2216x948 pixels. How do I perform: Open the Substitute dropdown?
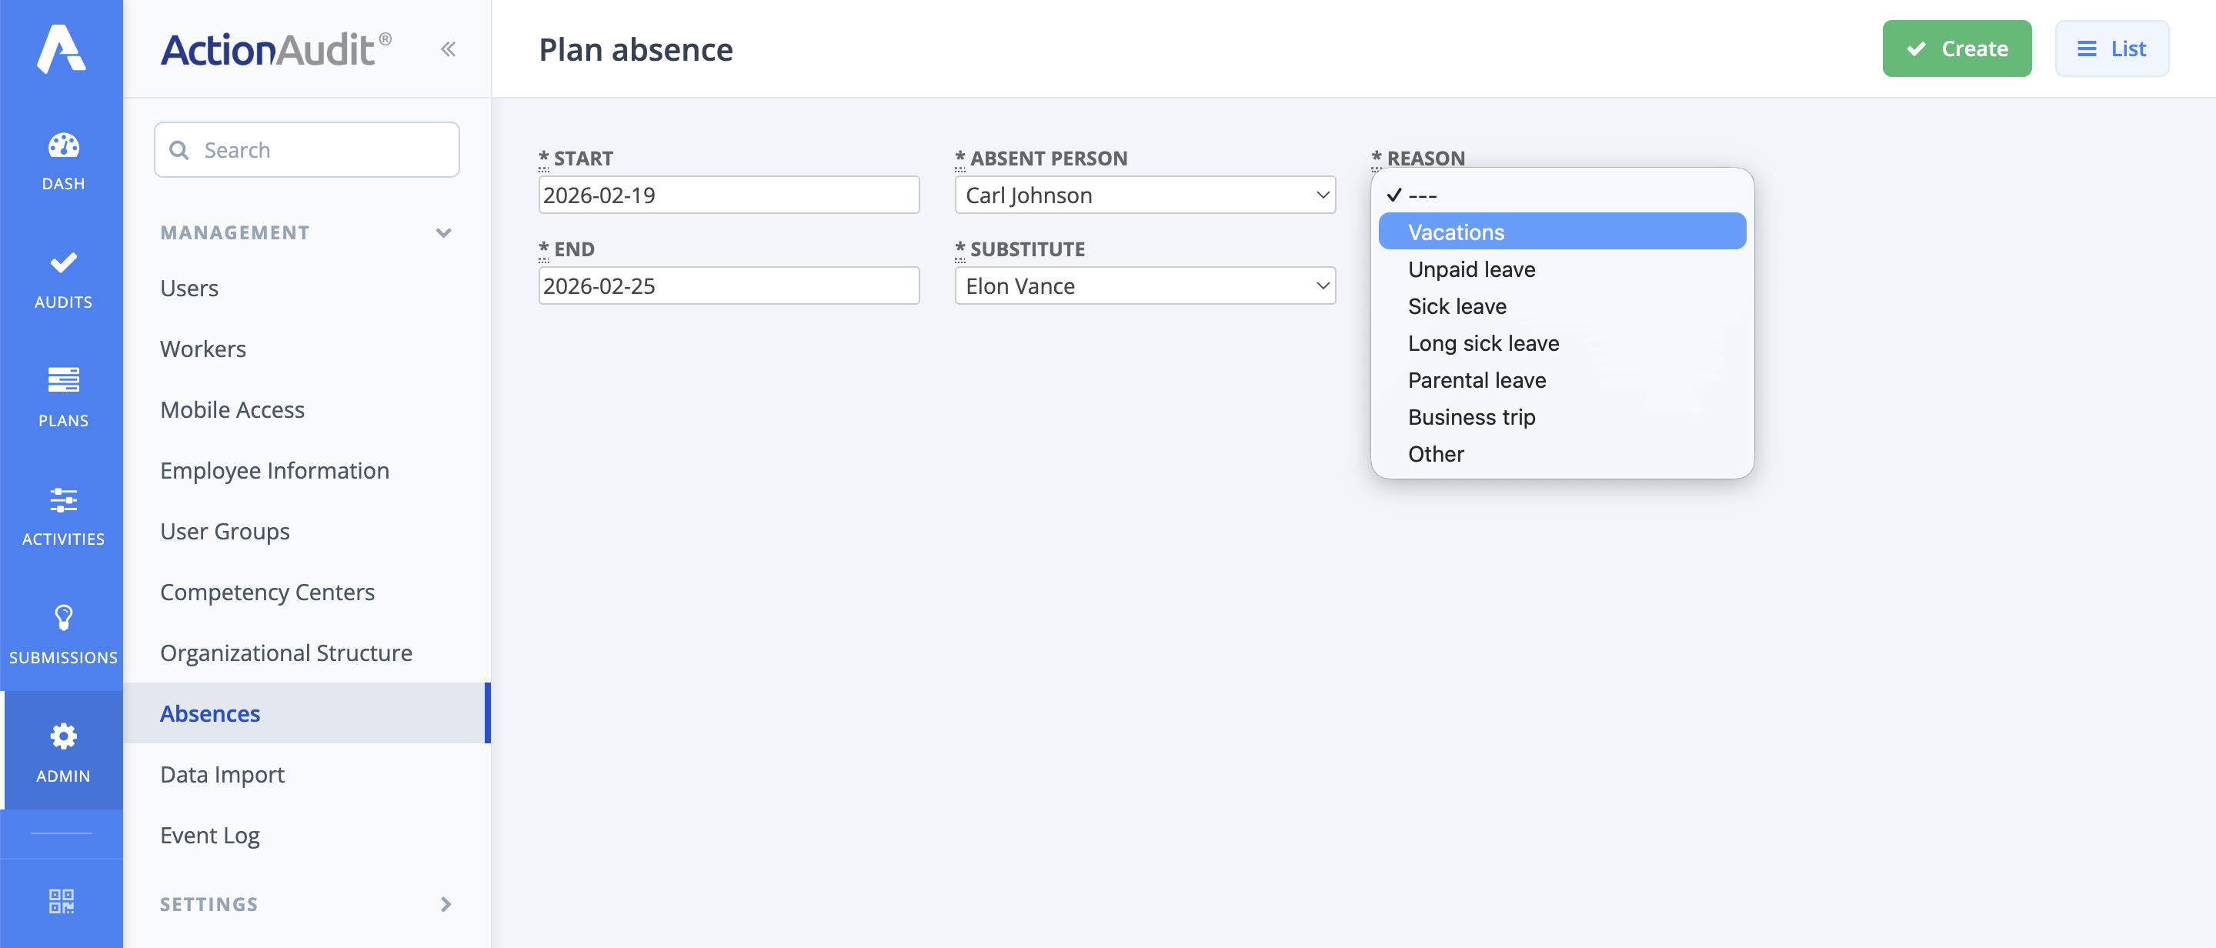pyautogui.click(x=1144, y=286)
